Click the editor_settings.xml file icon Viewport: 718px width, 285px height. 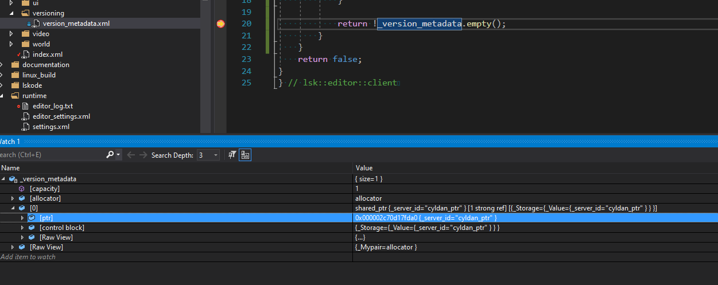pos(26,116)
